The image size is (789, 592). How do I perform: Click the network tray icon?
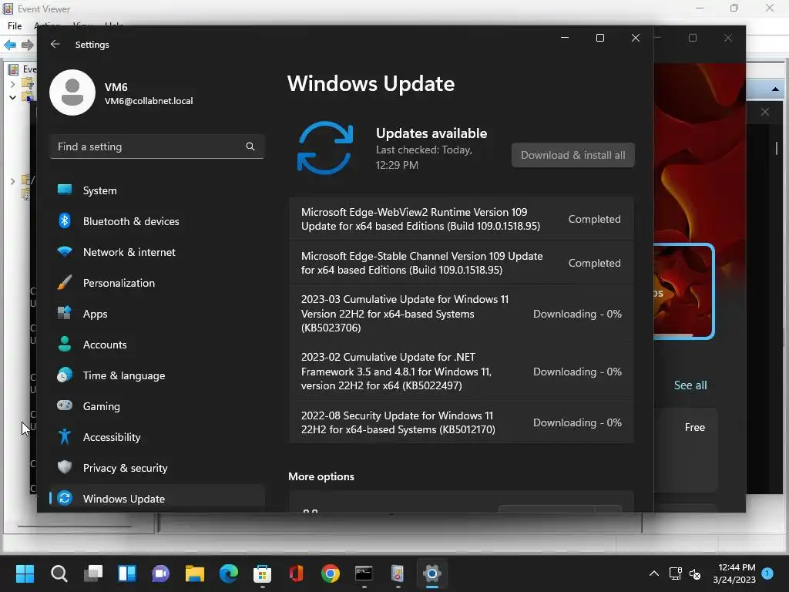click(675, 573)
